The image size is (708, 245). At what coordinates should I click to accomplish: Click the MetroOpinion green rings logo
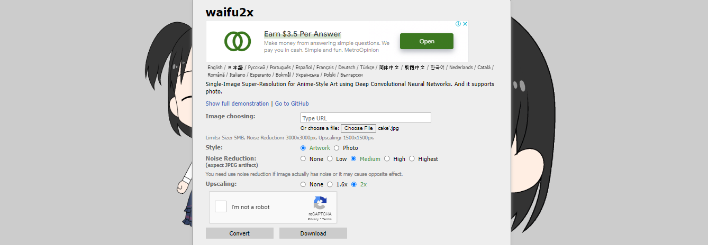238,41
